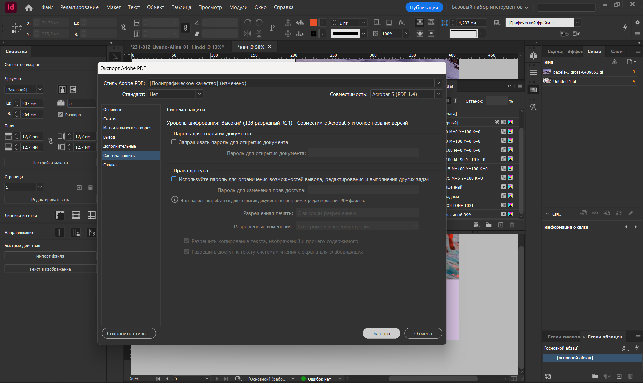Screen dimensions: 643x383
Task: Click the quick apply lightning icon
Action: click(625, 27)
